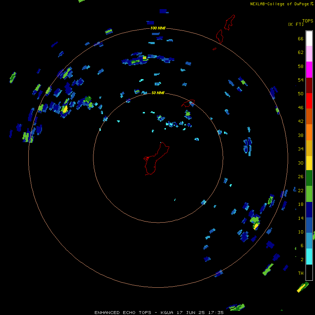Click legend value 42
315x315 pixels.
coord(301,121)
